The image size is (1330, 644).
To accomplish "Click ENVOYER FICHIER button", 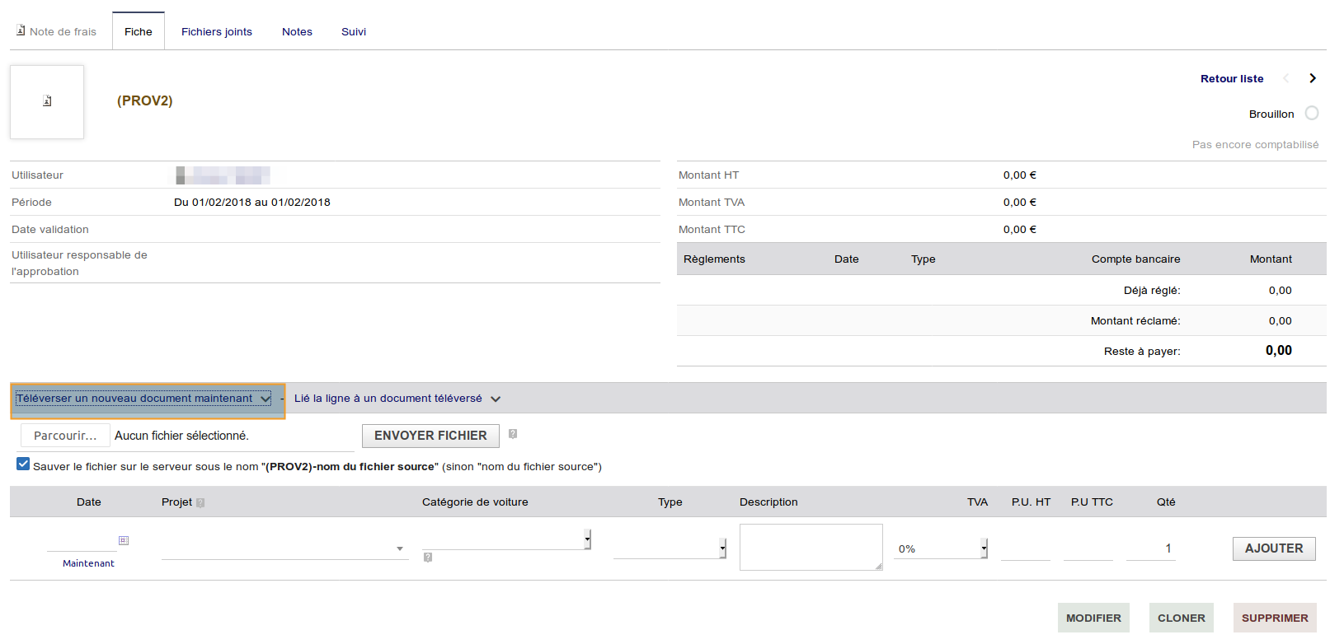I will click(430, 436).
